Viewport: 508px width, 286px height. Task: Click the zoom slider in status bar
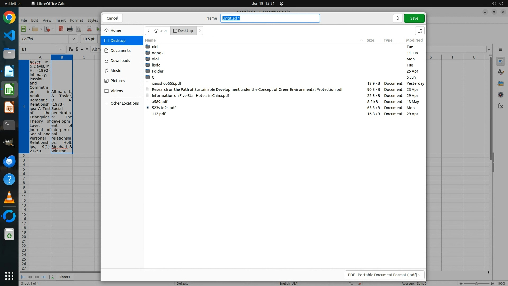click(476, 283)
